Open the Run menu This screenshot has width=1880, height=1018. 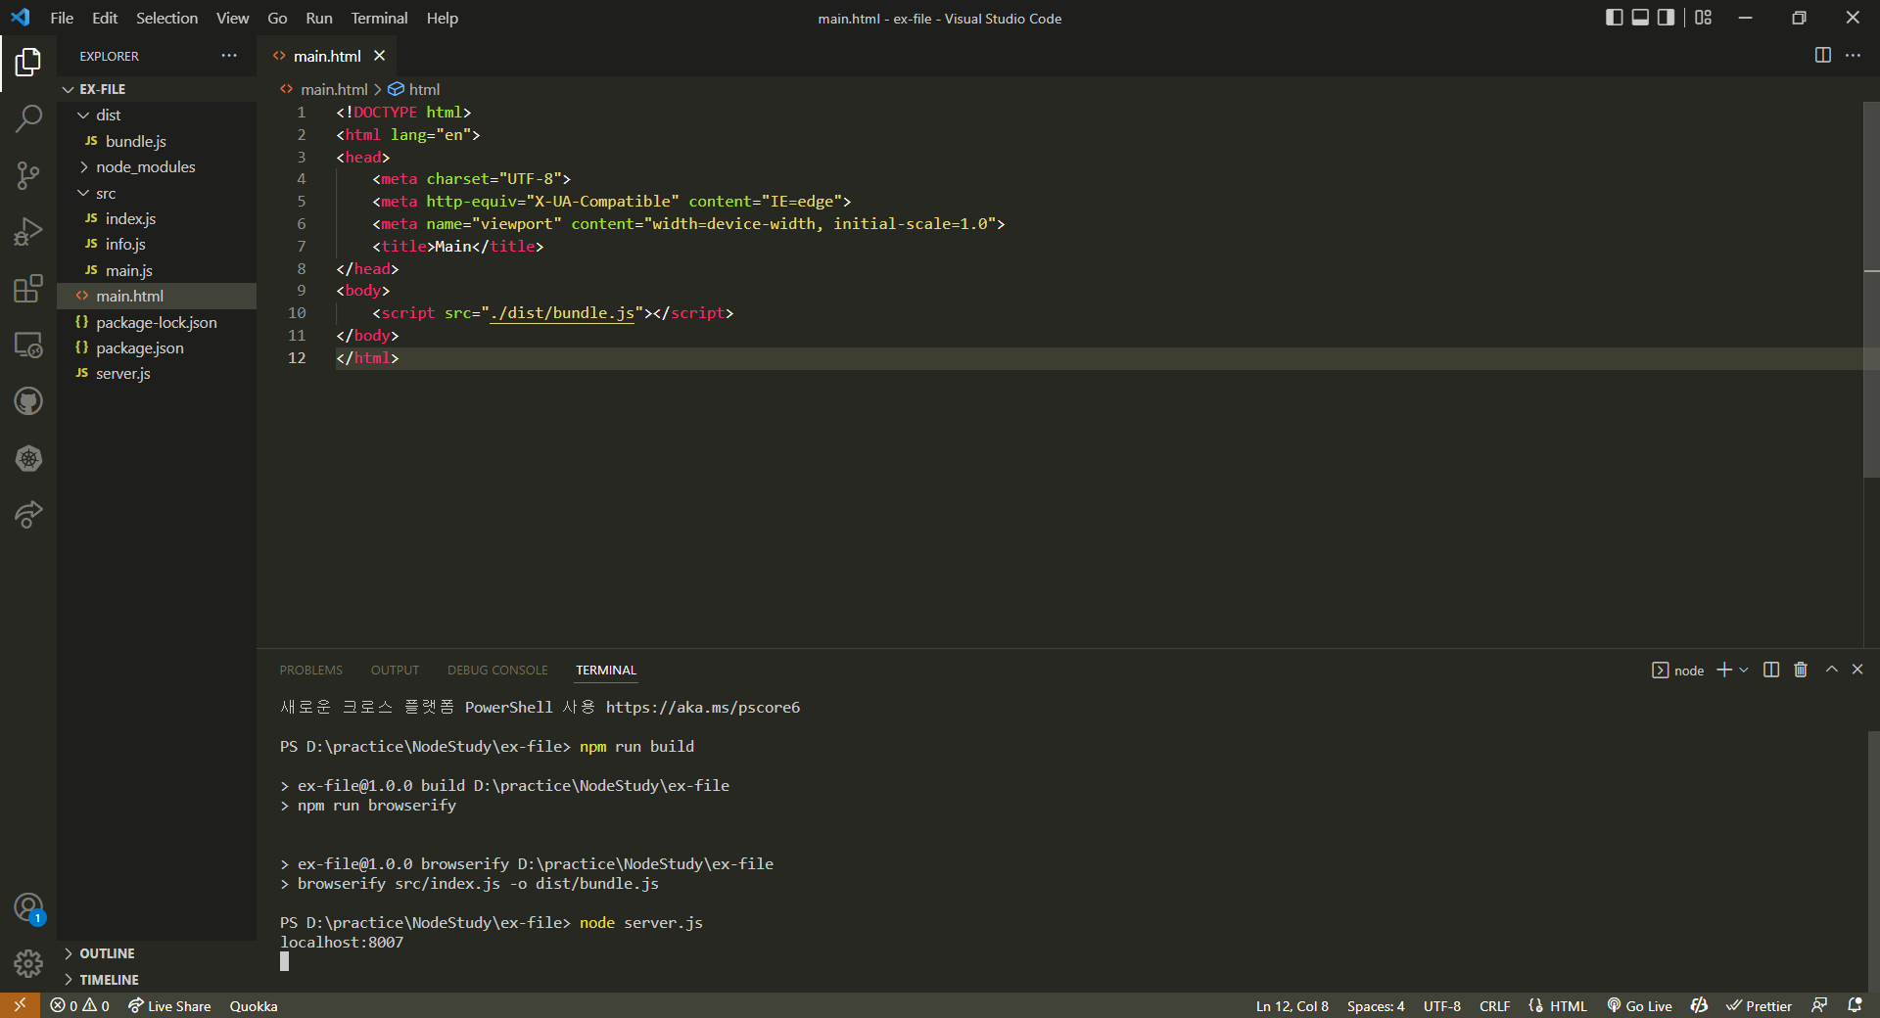click(318, 18)
